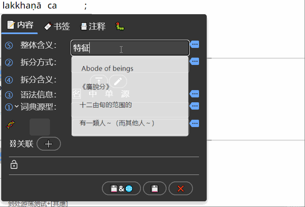
Task: Click the DNA helix icon
Action: [11, 125]
